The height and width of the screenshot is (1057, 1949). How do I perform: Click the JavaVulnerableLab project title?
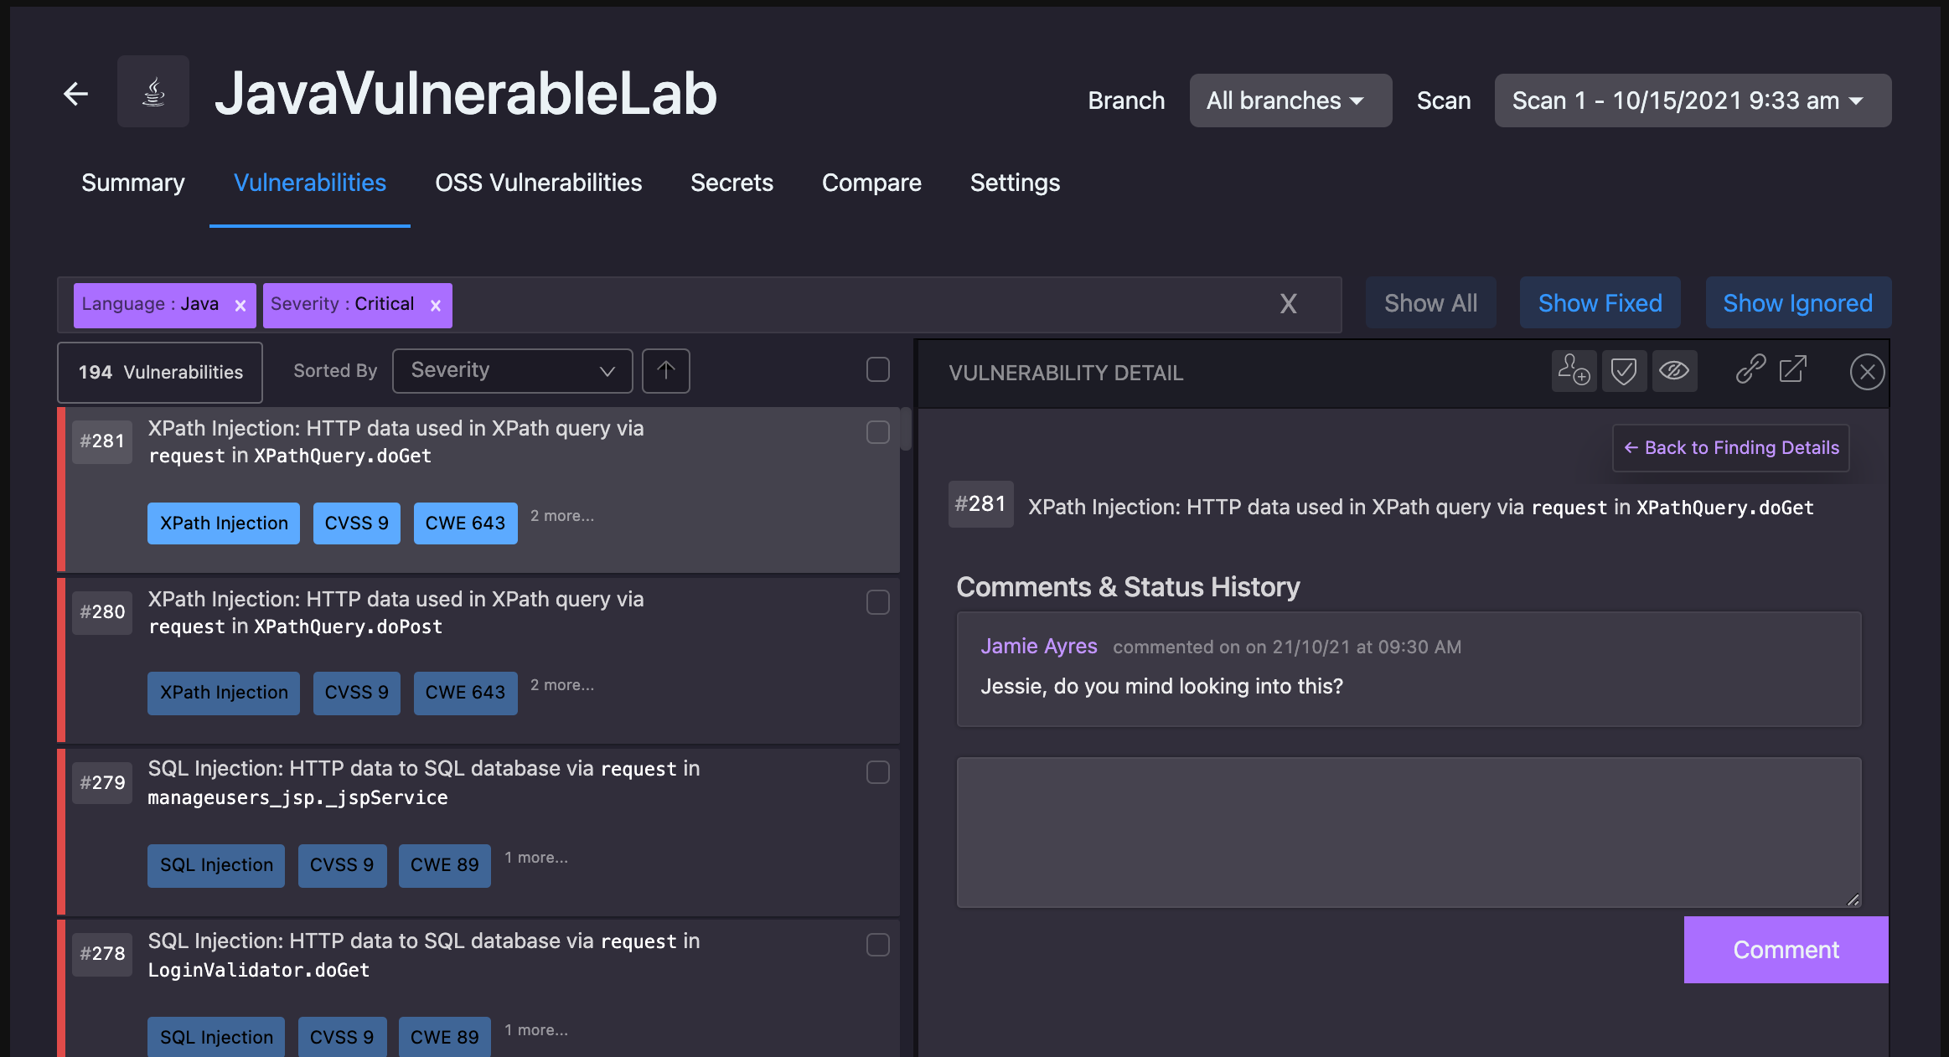(x=466, y=93)
